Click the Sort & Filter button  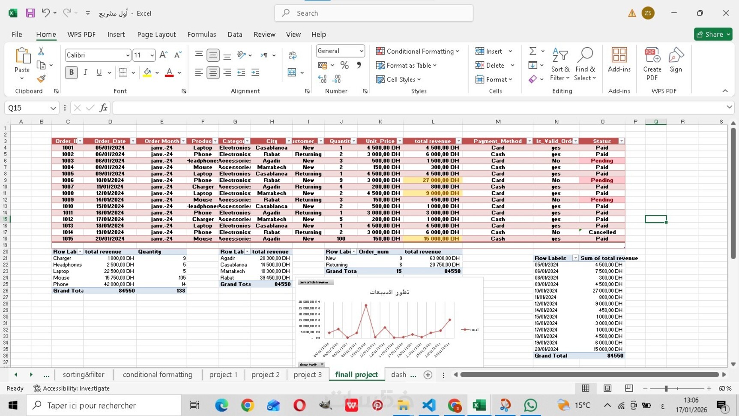(x=560, y=64)
